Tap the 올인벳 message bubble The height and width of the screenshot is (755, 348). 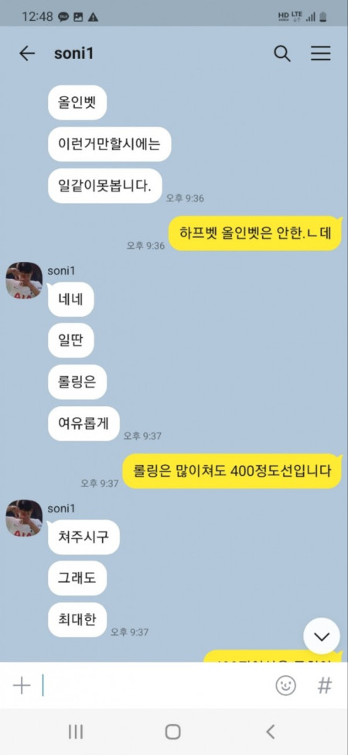coord(77,103)
